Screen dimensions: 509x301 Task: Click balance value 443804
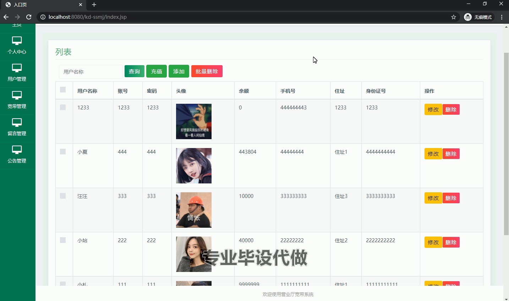click(248, 152)
